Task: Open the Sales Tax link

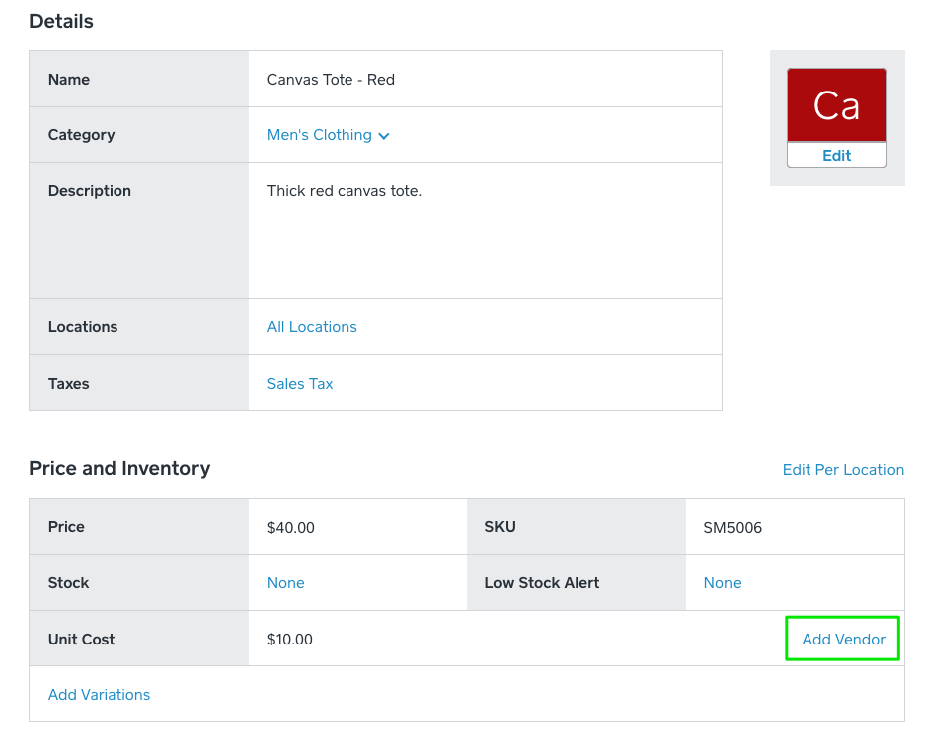Action: (300, 384)
